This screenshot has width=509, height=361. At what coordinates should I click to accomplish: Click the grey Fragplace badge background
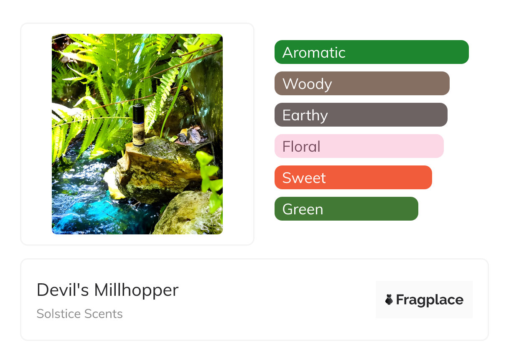424,286
